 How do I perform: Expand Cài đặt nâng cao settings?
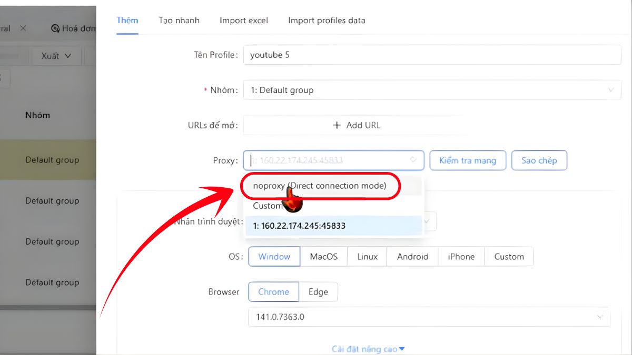[x=368, y=349]
